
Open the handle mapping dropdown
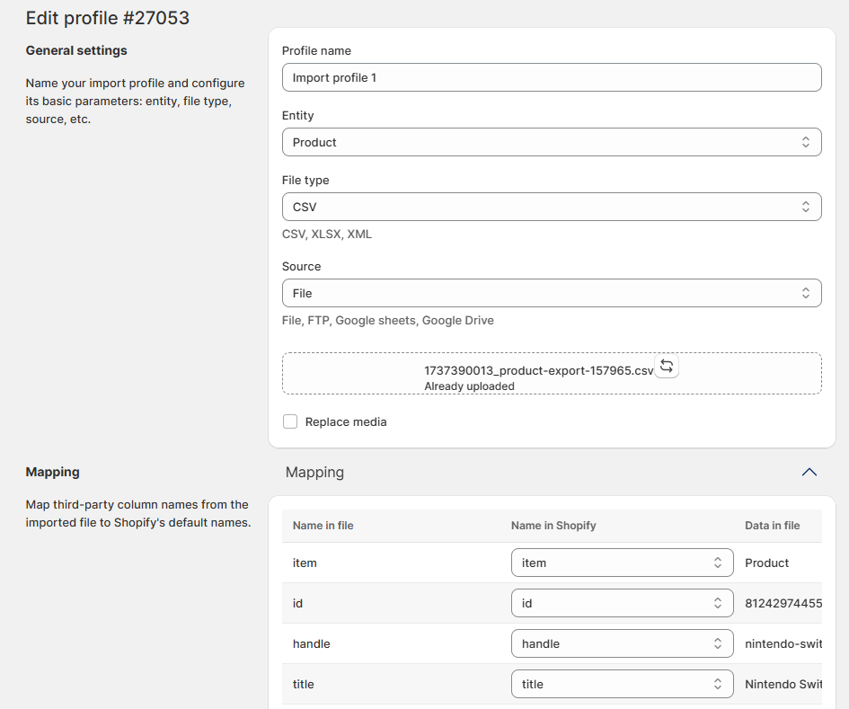622,643
